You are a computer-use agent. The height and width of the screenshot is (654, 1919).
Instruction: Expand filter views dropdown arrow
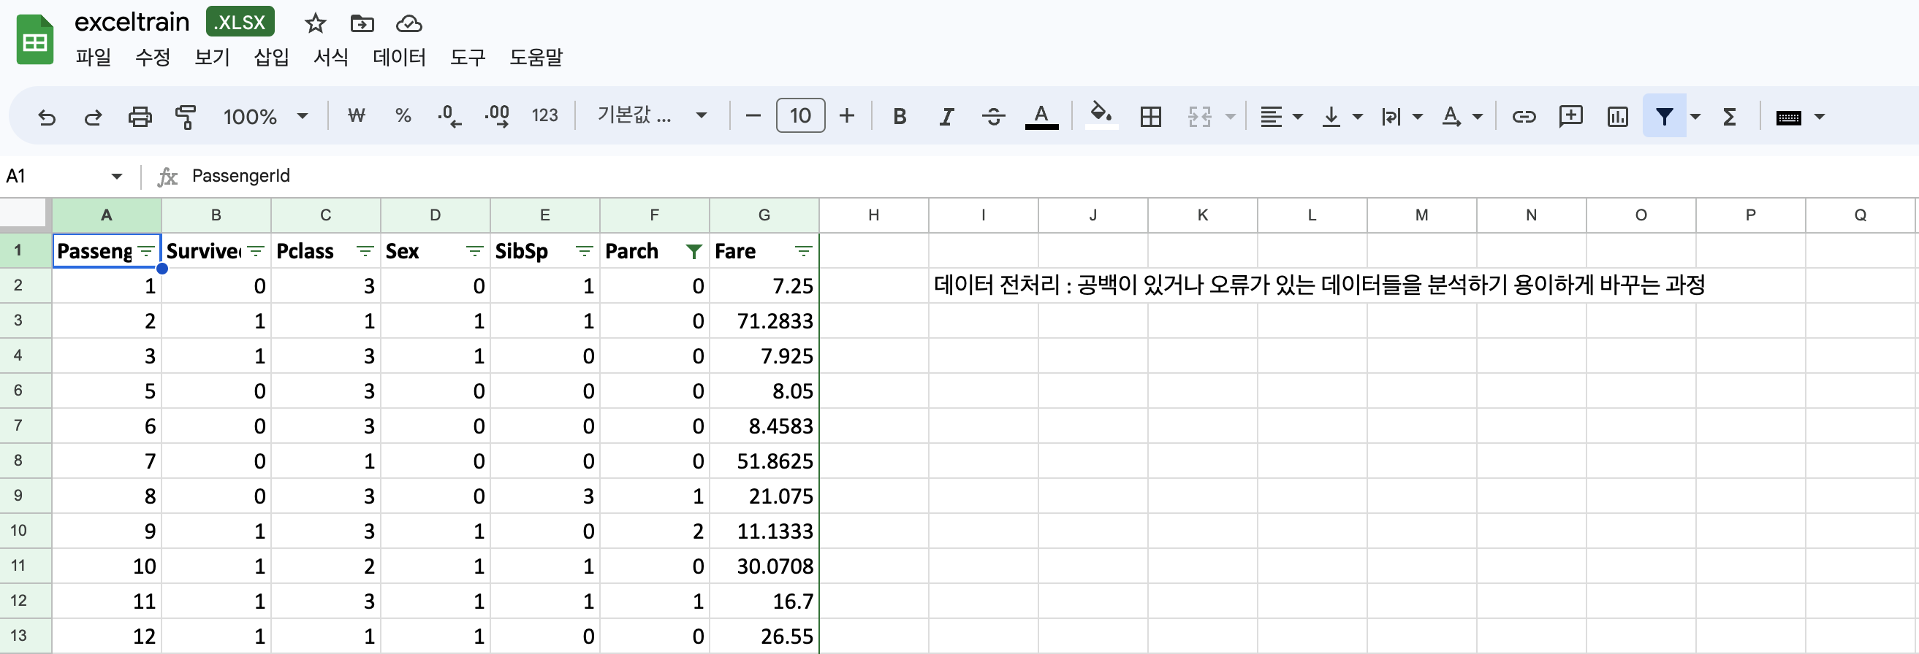(1695, 116)
